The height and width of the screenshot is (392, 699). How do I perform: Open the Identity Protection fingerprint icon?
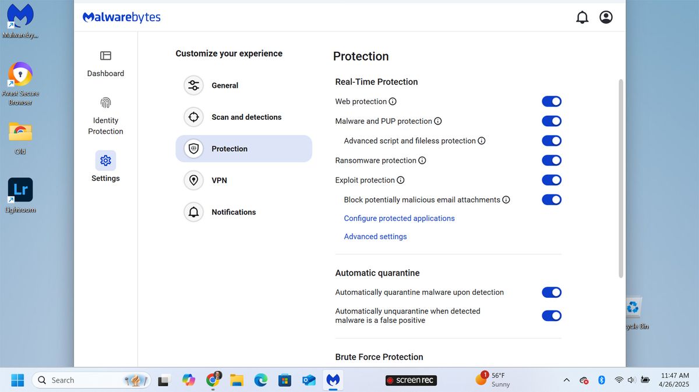point(105,102)
